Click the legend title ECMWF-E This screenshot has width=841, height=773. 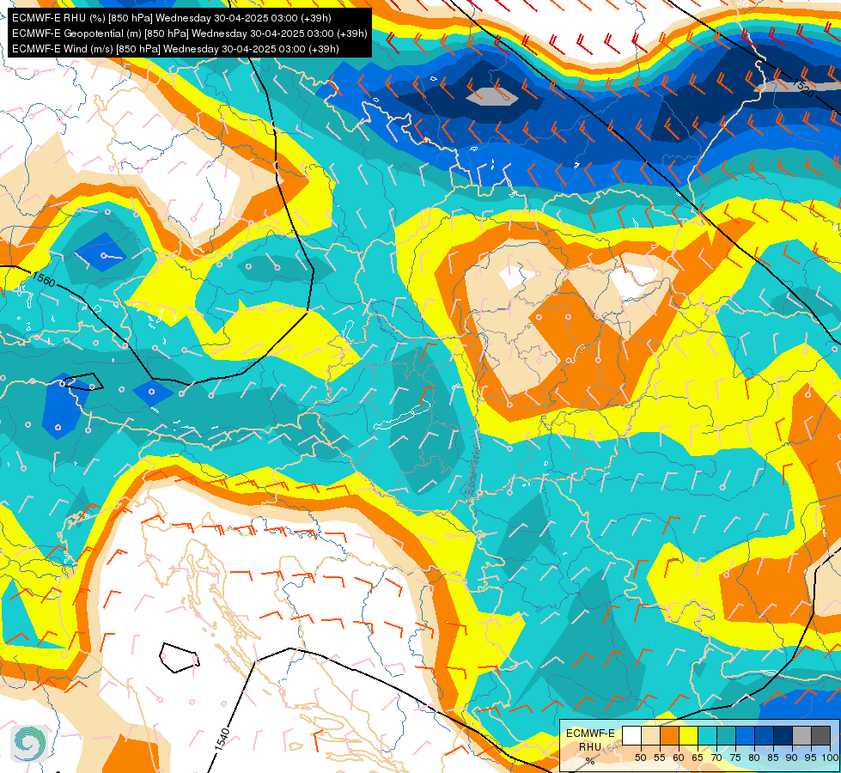[x=590, y=733]
